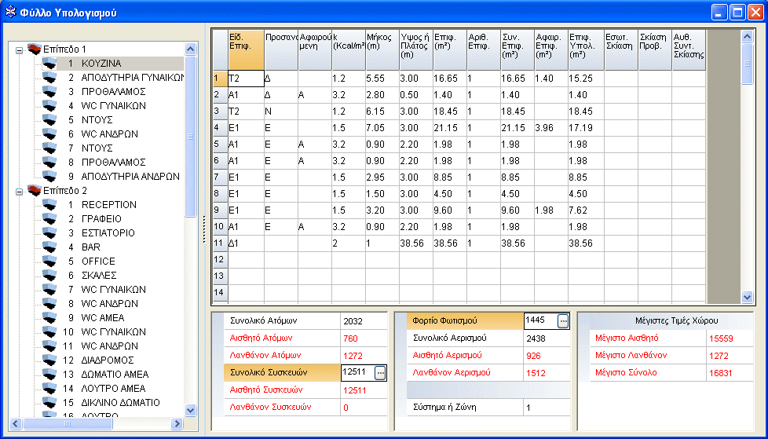Click the Μέγιστο Σύνολο value 16831

[730, 373]
